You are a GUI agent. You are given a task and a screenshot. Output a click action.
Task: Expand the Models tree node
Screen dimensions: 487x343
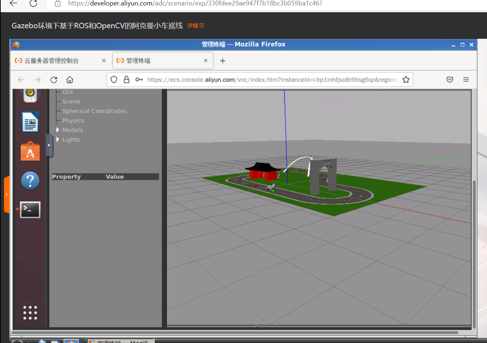(58, 130)
